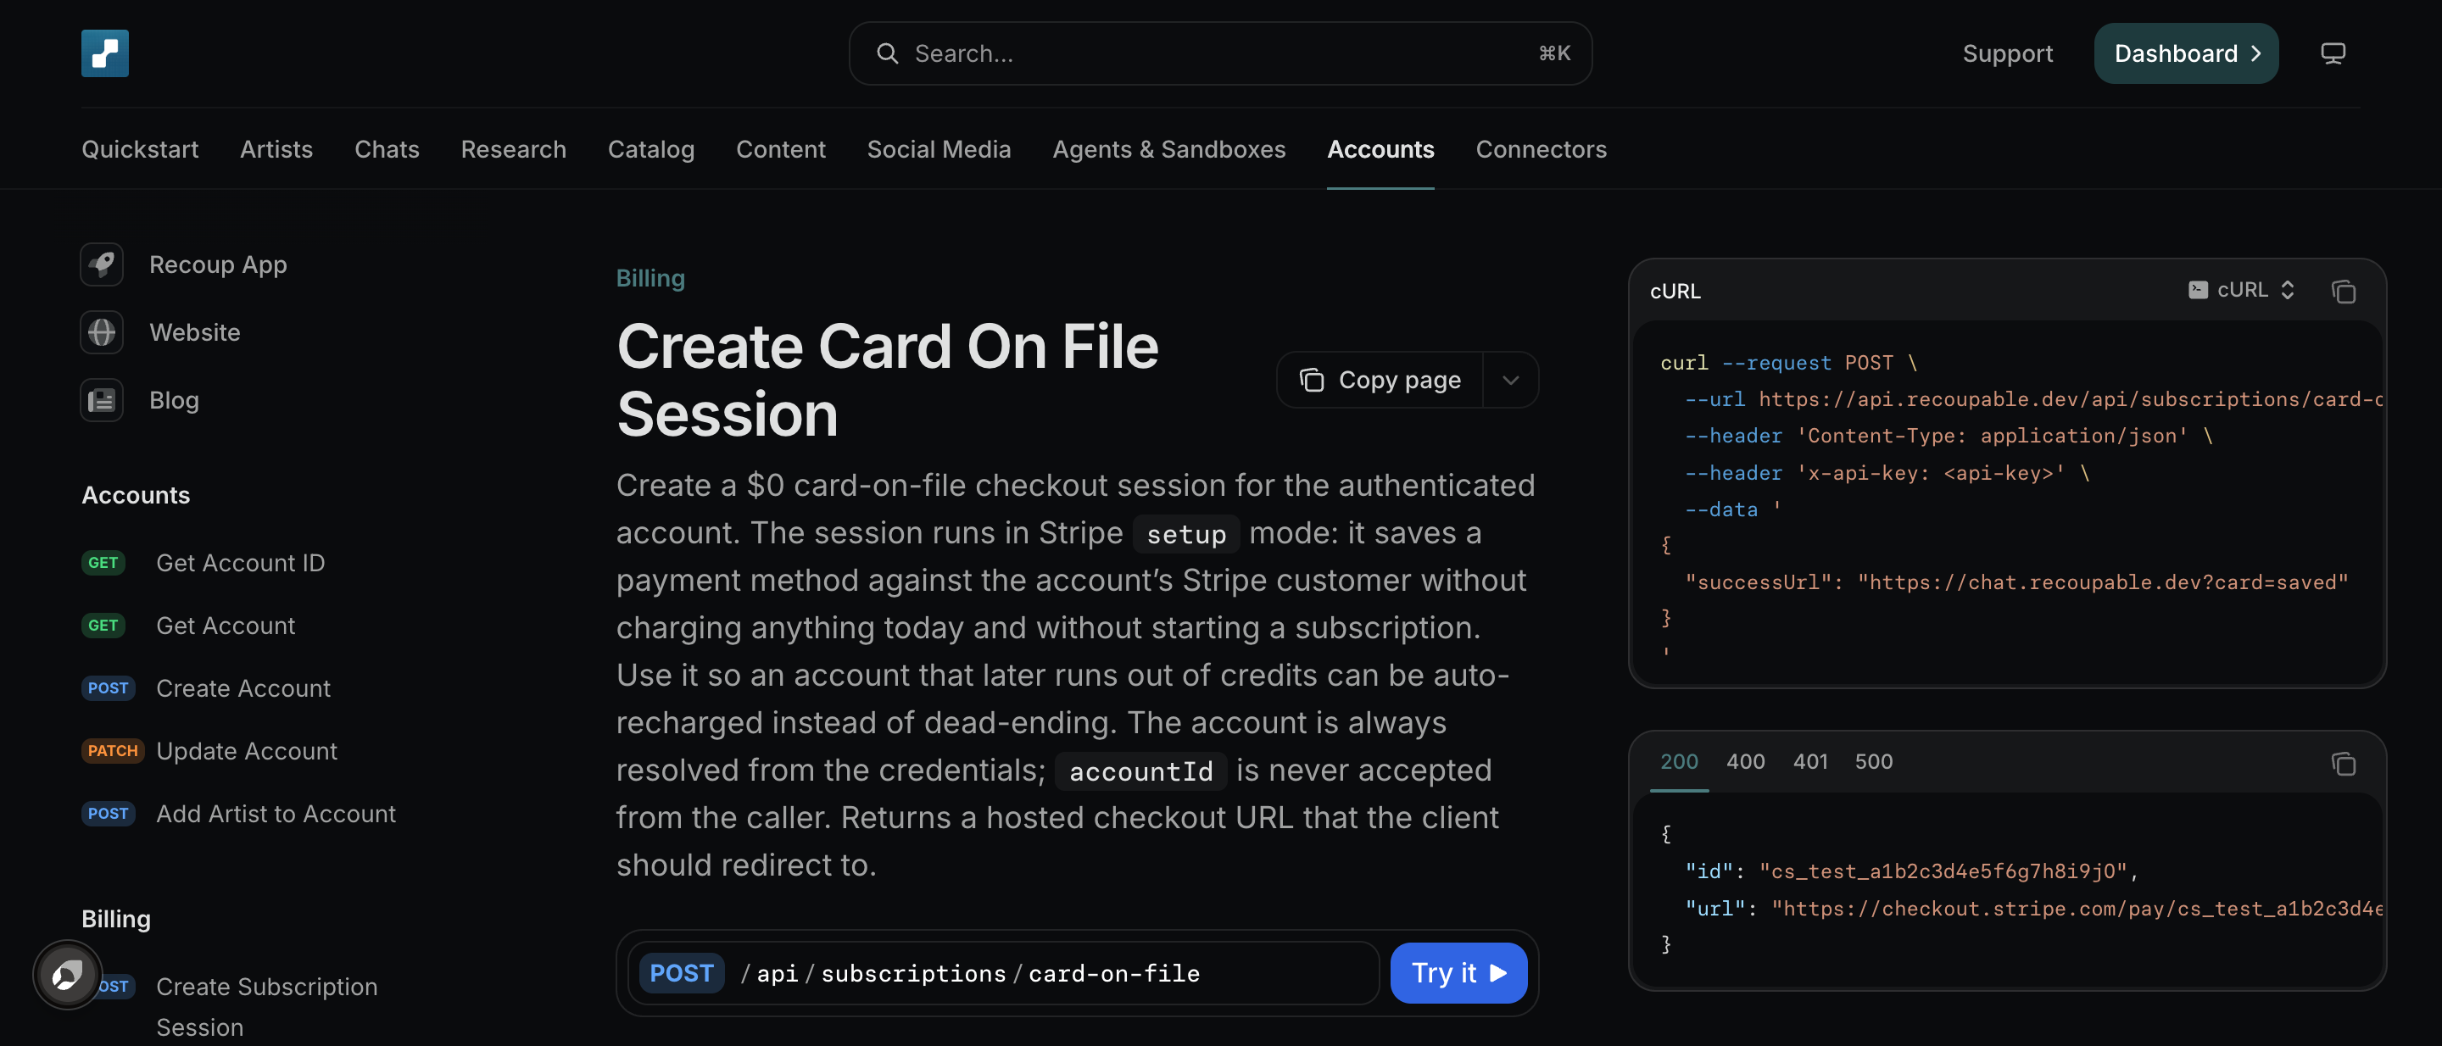Click the Billing breadcrumb label

click(x=650, y=279)
